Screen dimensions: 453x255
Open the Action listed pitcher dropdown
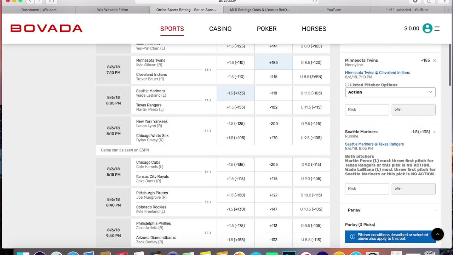[x=390, y=92]
